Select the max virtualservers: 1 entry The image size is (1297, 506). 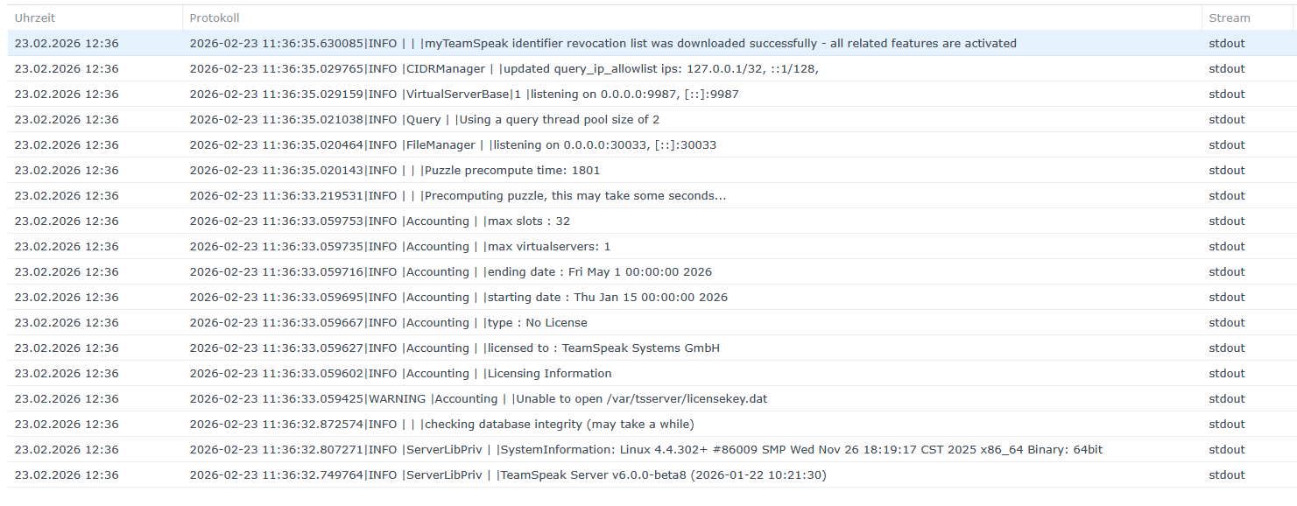pyautogui.click(x=399, y=246)
